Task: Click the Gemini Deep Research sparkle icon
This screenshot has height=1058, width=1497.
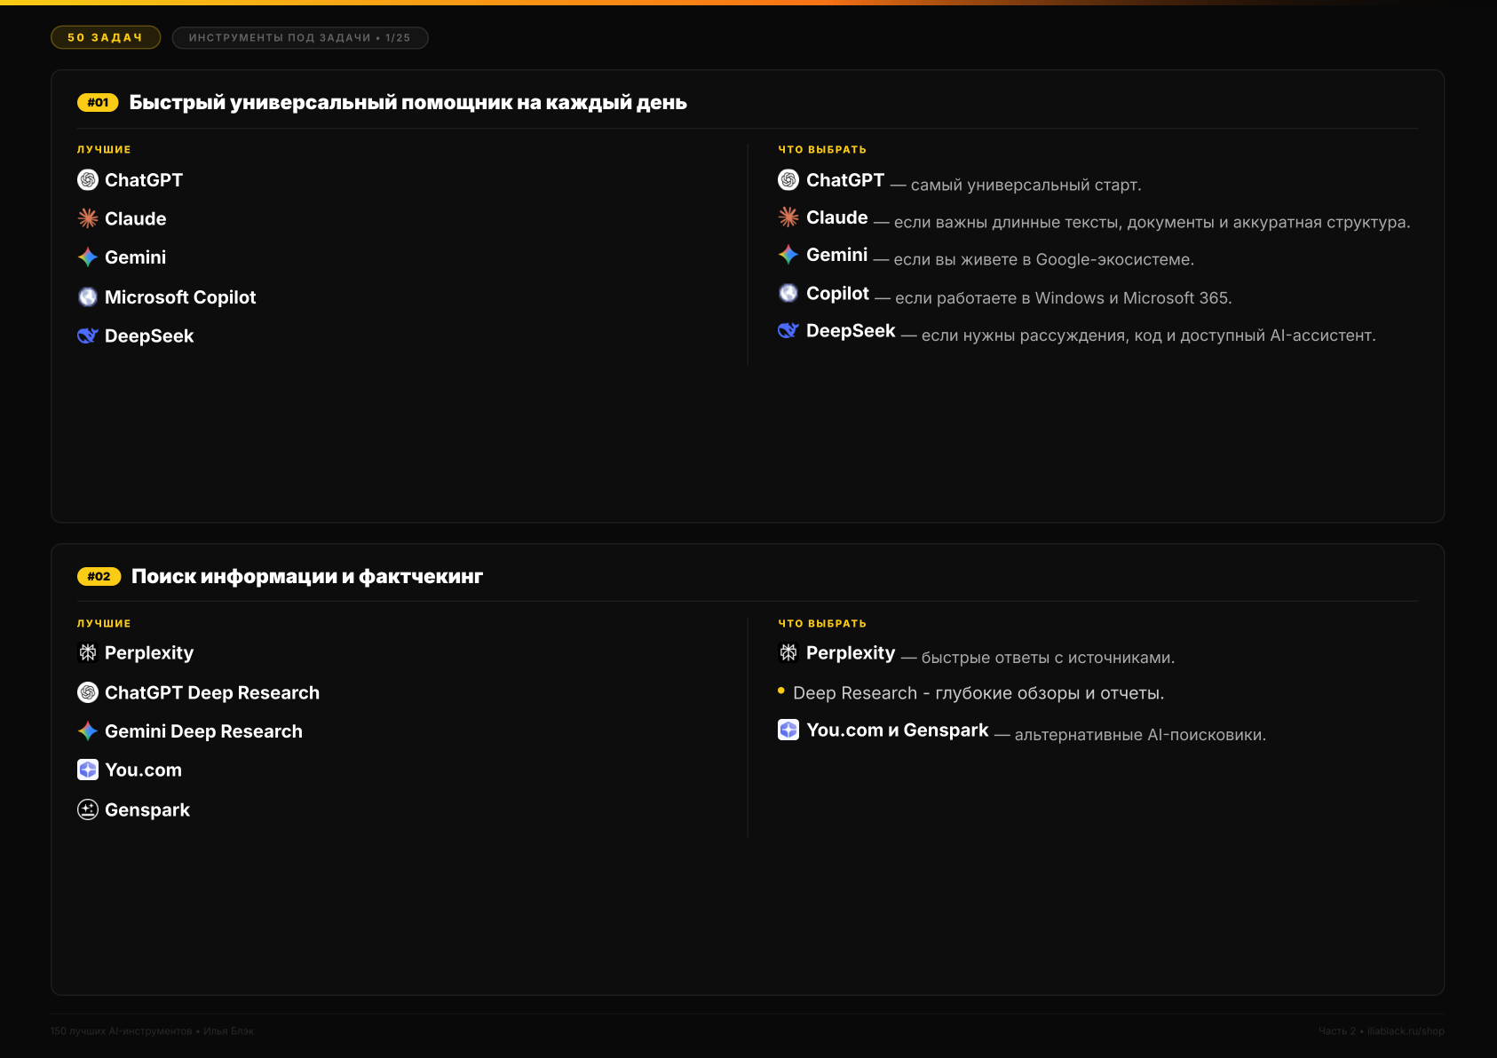Action: (88, 731)
